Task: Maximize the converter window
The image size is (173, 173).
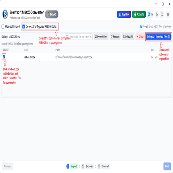Action: click(163, 4)
